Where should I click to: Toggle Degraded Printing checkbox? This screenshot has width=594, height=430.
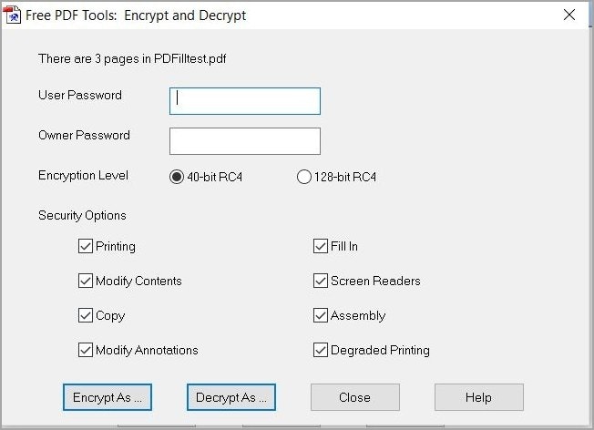click(321, 350)
